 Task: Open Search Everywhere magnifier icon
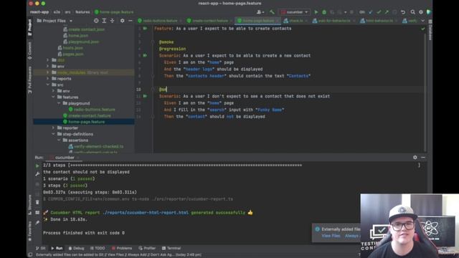(x=413, y=12)
